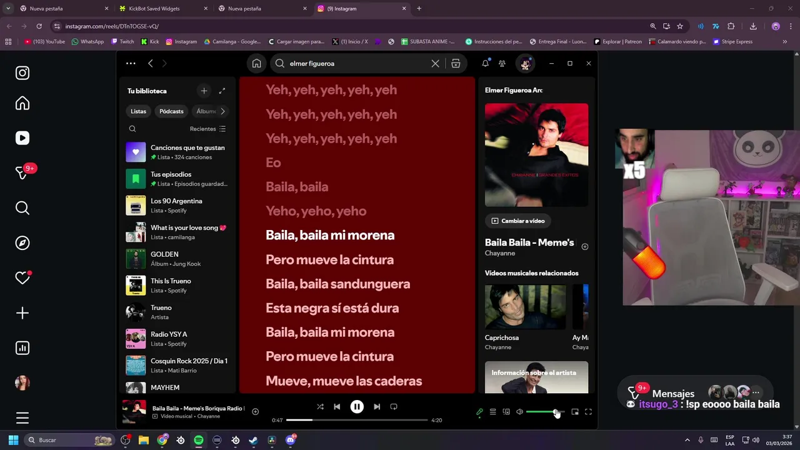Open Canciones que te gustan playlist

(177, 152)
